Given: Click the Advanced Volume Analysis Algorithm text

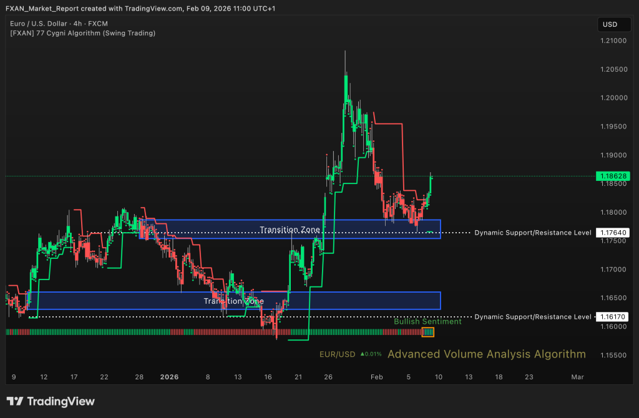Looking at the screenshot, I should pos(486,354).
